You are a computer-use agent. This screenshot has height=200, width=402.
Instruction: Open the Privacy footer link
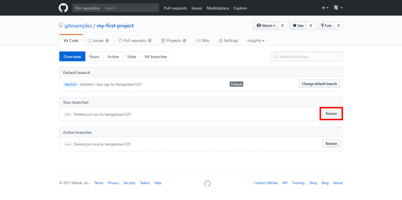(x=113, y=183)
